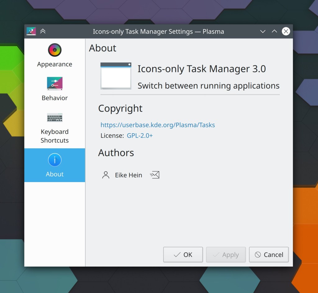
Task: Toggle the keep-above double chevron button
Action: [x=43, y=31]
